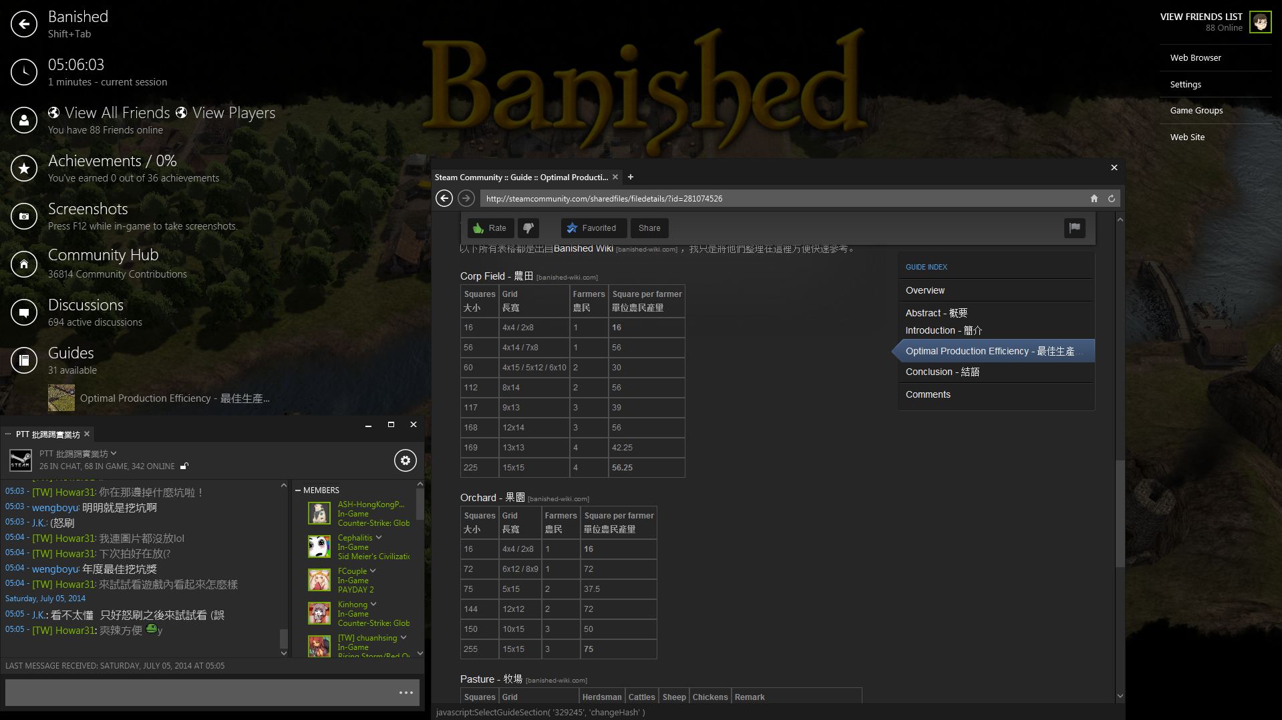Click the Screenshots camera icon

pyautogui.click(x=24, y=216)
